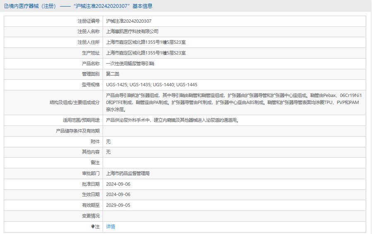Click product name 一次性使用输尿管导引鞘
Screen dimensions: 372x234
(x=130, y=64)
